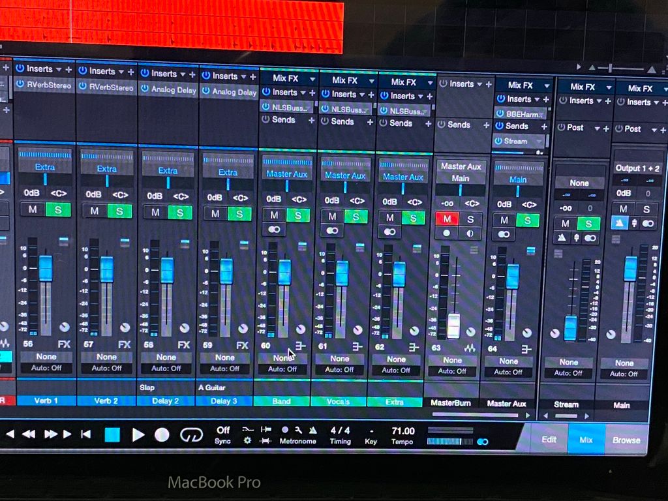
Task: Select the Vocals channel name label
Action: (x=339, y=401)
